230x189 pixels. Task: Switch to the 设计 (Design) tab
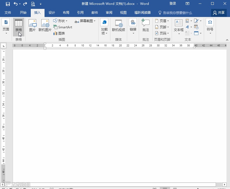pyautogui.click(x=52, y=13)
